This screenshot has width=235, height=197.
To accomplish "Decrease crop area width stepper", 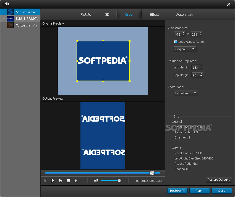I will tap(184, 35).
